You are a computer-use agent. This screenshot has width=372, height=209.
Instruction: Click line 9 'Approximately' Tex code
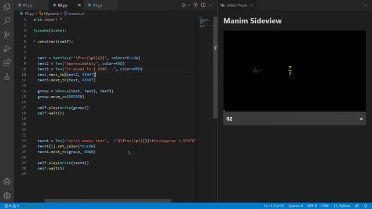click(x=81, y=63)
